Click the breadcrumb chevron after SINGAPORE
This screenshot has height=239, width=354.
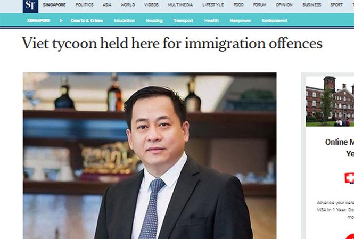pyautogui.click(x=61, y=21)
